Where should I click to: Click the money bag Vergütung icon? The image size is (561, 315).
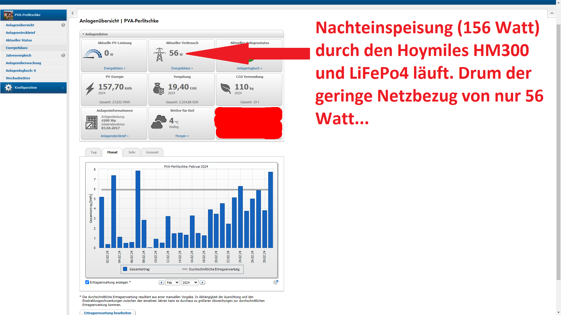158,89
